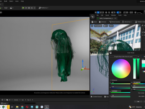Open Perspective view mode dropdown in preview

(x=98, y=26)
